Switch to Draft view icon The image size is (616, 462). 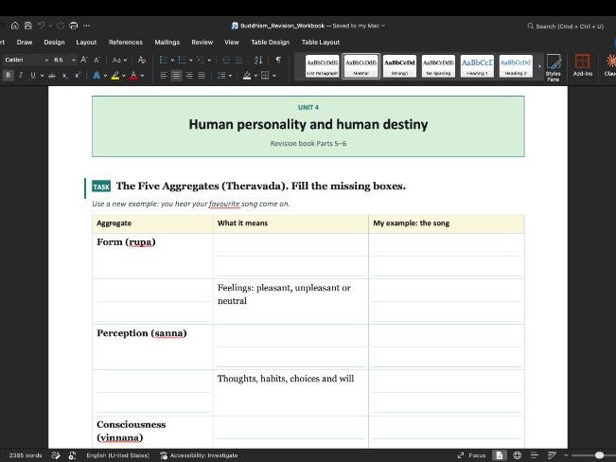tap(552, 455)
